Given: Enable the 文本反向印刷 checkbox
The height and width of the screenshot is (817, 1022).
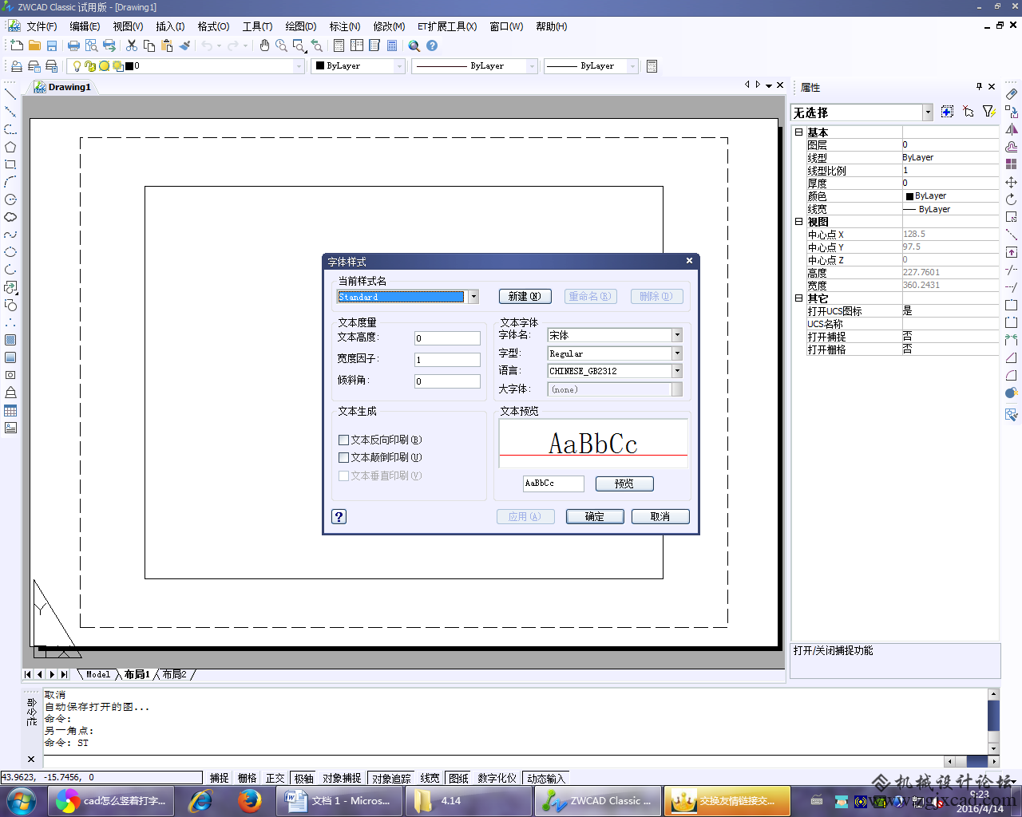Looking at the screenshot, I should (343, 440).
